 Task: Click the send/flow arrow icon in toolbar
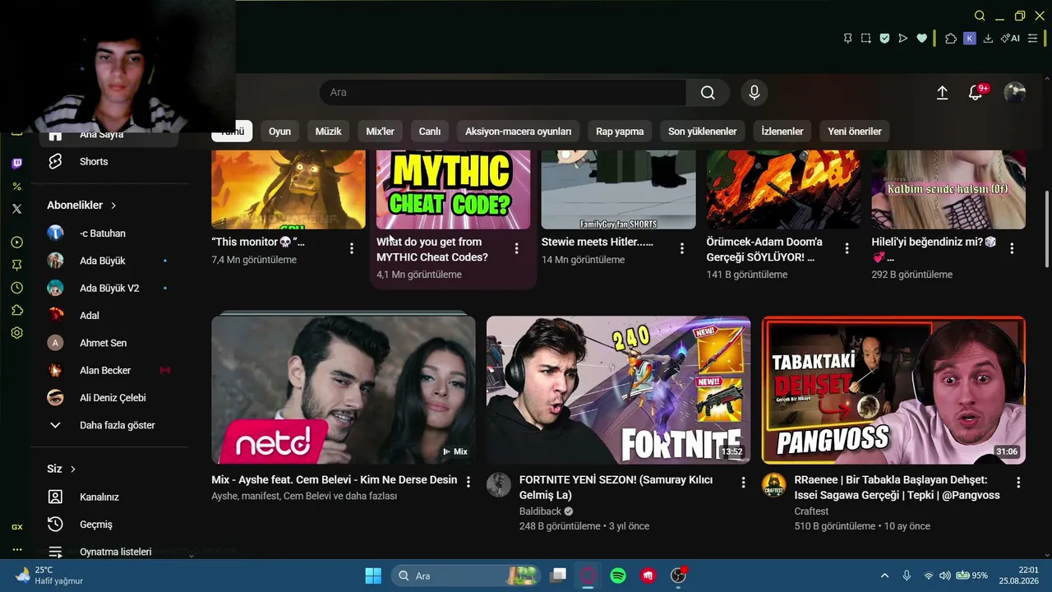tap(903, 38)
